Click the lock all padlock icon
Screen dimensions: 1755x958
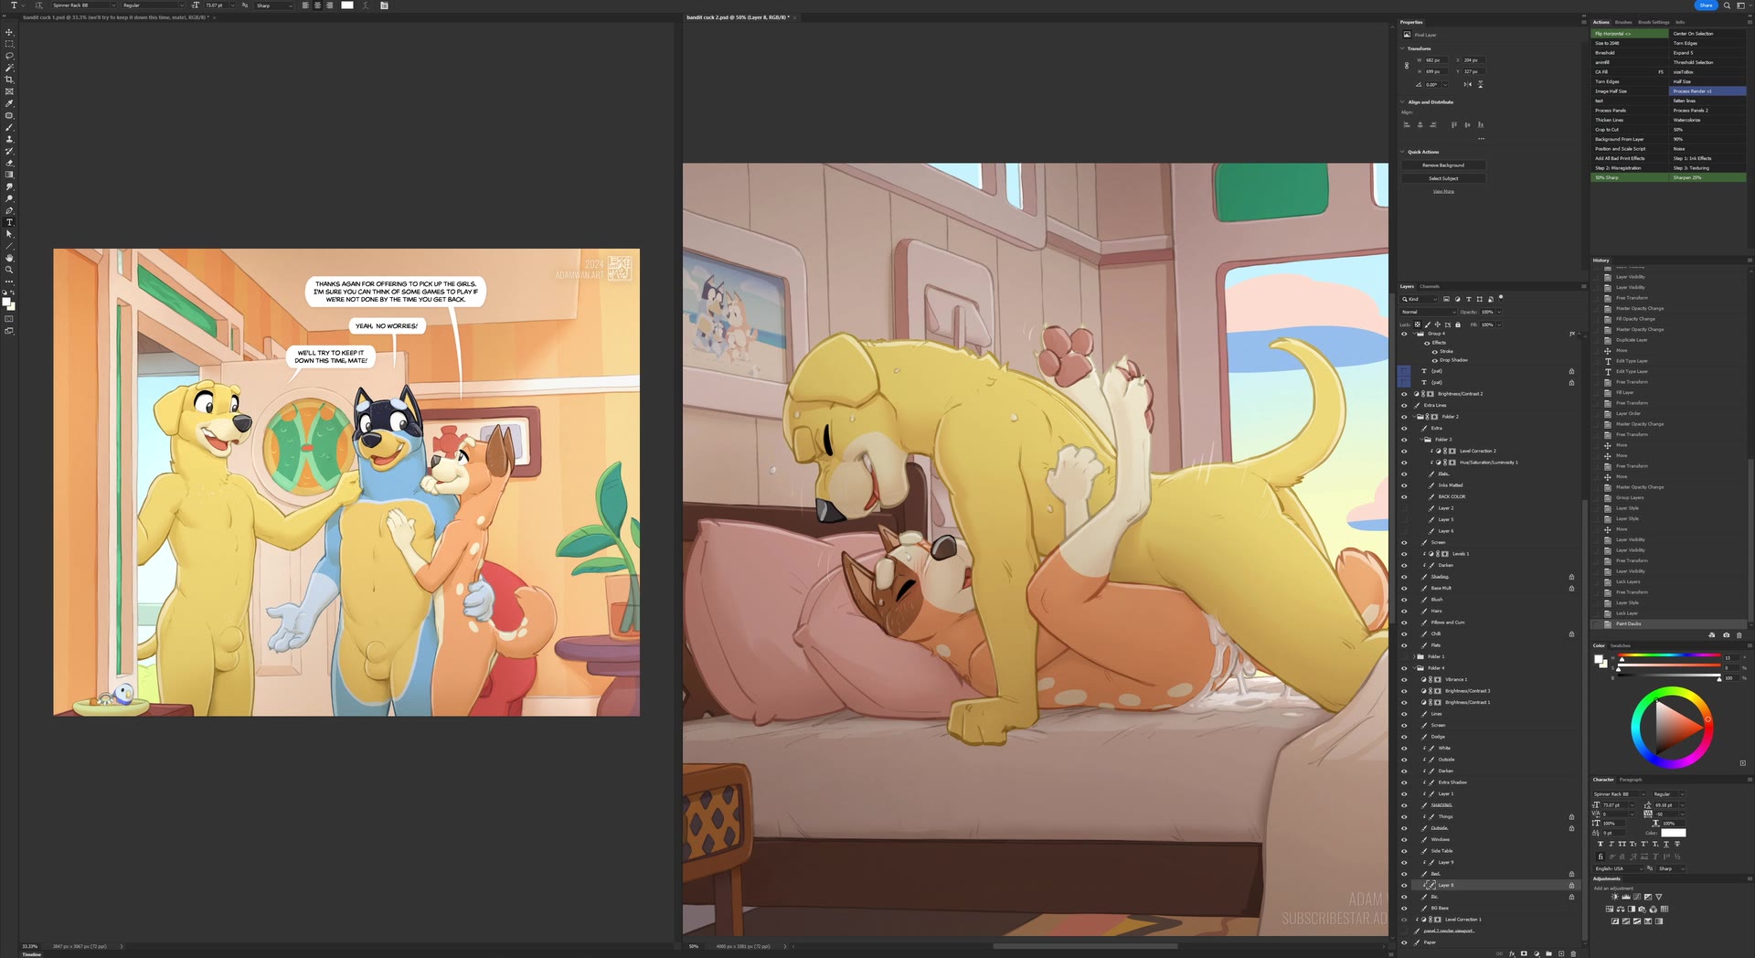pyautogui.click(x=1458, y=325)
